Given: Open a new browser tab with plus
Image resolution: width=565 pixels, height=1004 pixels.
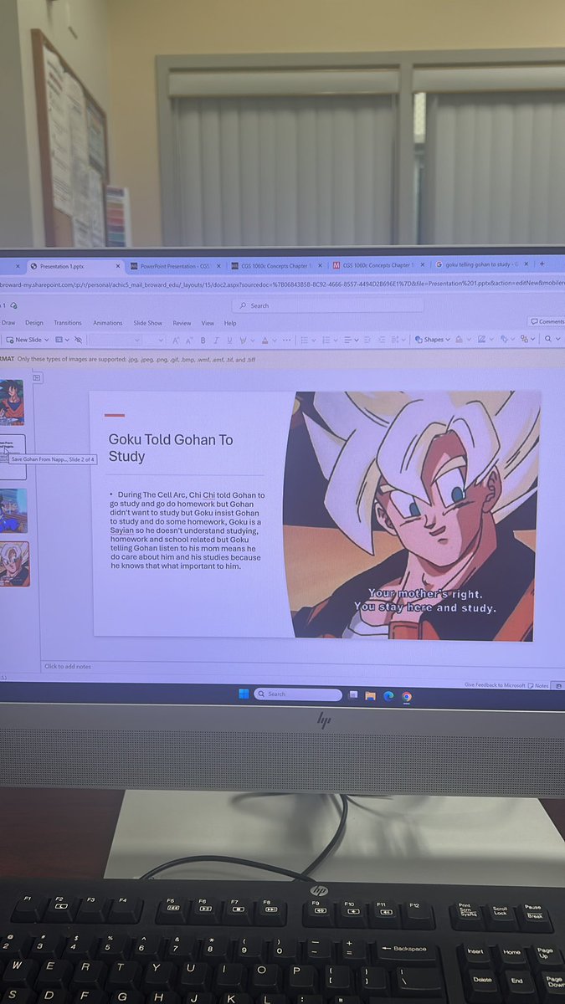Looking at the screenshot, I should pos(542,264).
